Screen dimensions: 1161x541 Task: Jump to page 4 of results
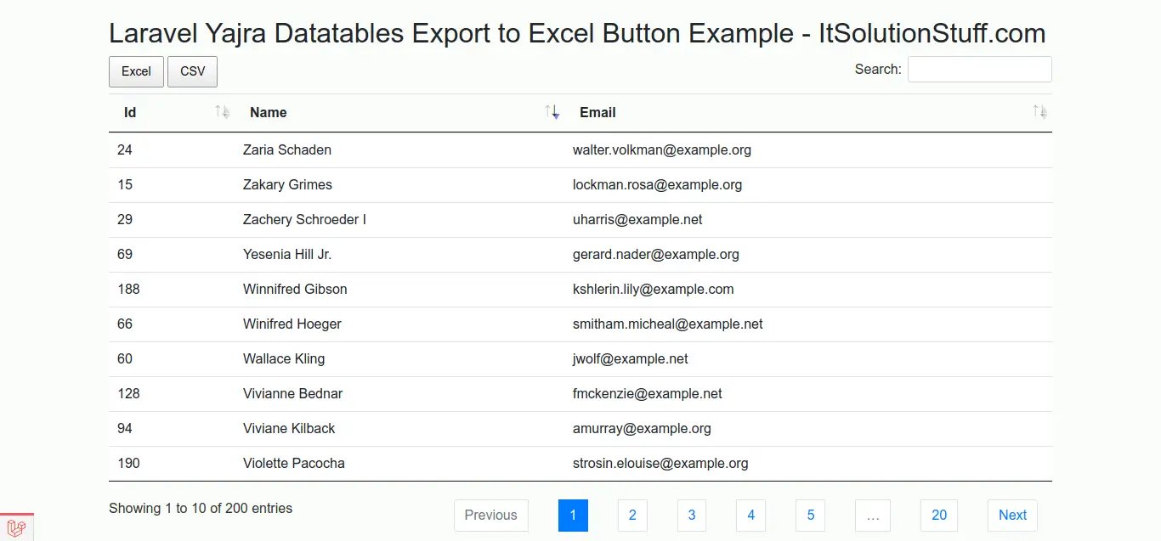(751, 515)
